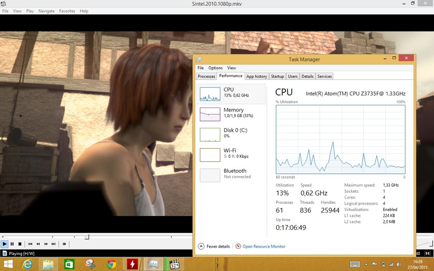This screenshot has width=434, height=271.
Task: Open the Startup tab
Action: pos(277,76)
